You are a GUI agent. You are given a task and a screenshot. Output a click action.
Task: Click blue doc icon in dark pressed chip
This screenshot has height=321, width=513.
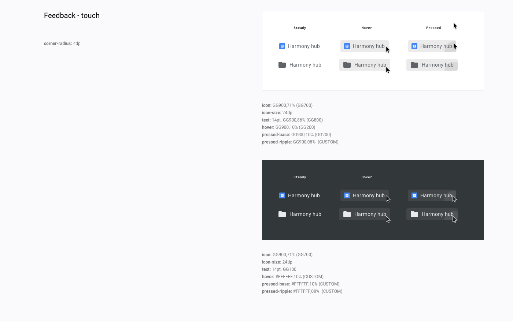[414, 195]
